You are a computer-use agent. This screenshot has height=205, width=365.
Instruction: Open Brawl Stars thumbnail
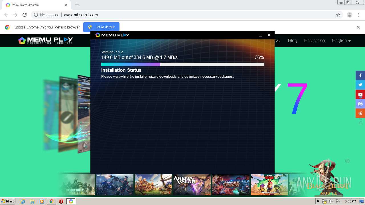click(269, 185)
